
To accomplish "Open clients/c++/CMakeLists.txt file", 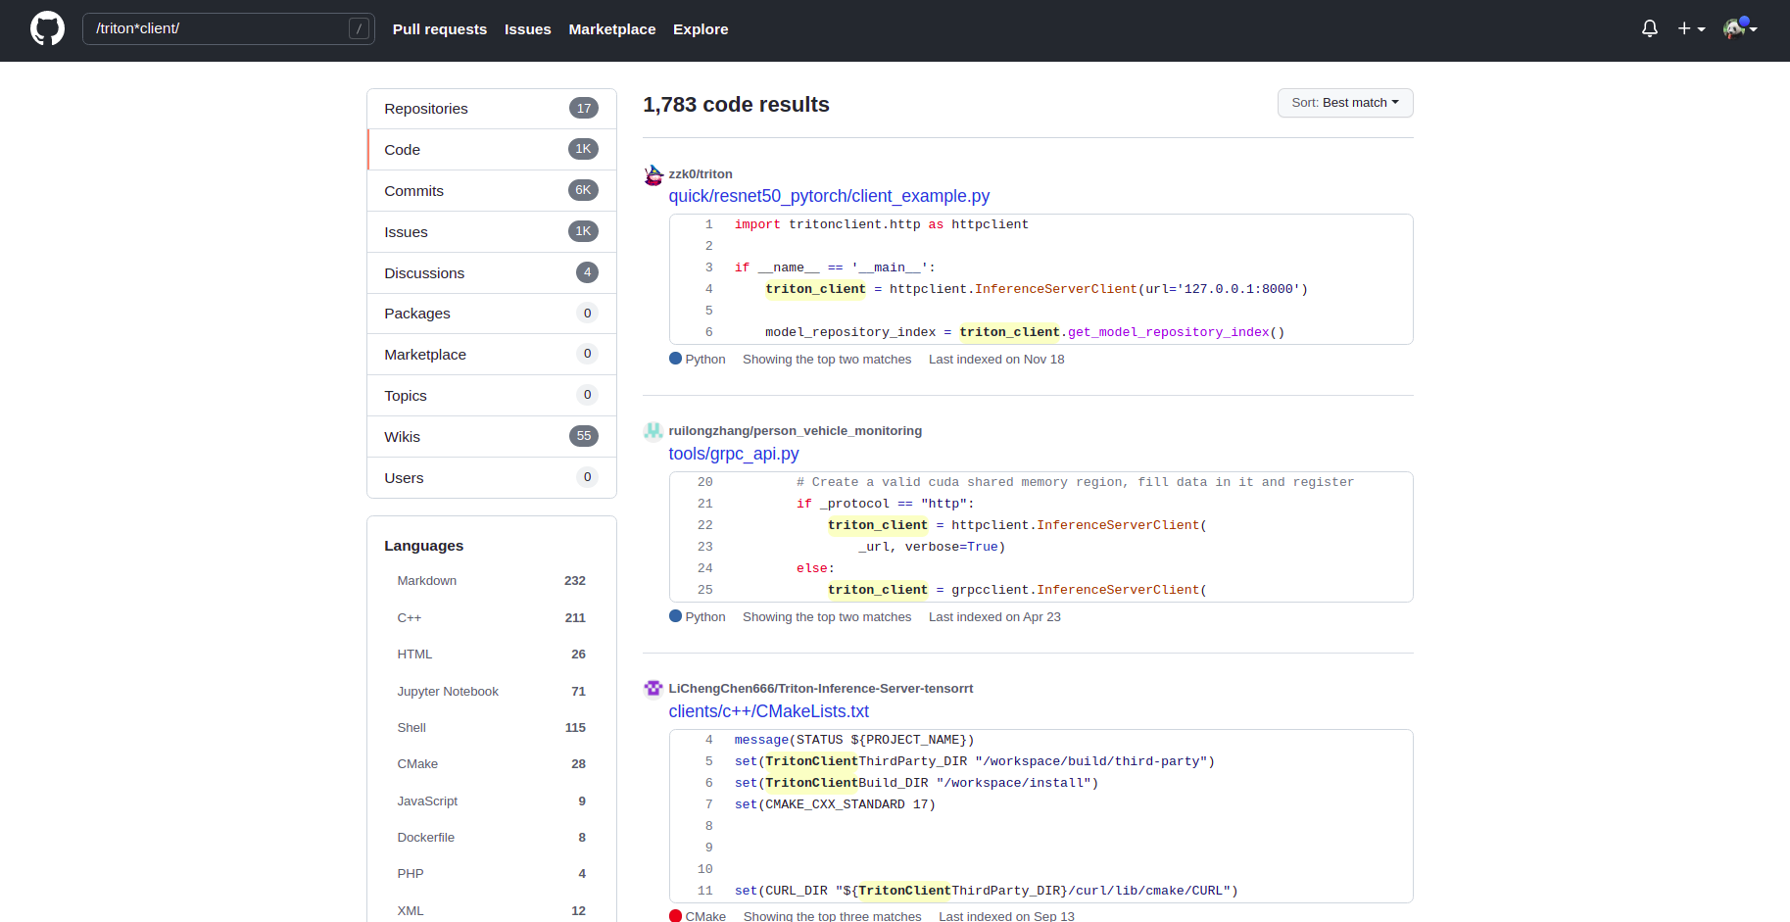I will click(769, 711).
